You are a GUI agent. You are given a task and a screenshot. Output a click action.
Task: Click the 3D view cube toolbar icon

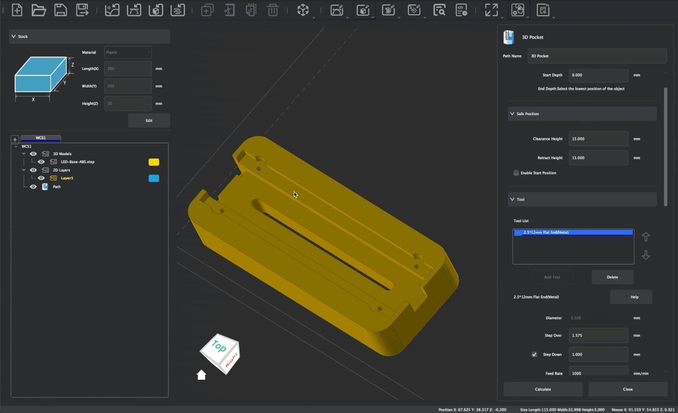pyautogui.click(x=303, y=10)
